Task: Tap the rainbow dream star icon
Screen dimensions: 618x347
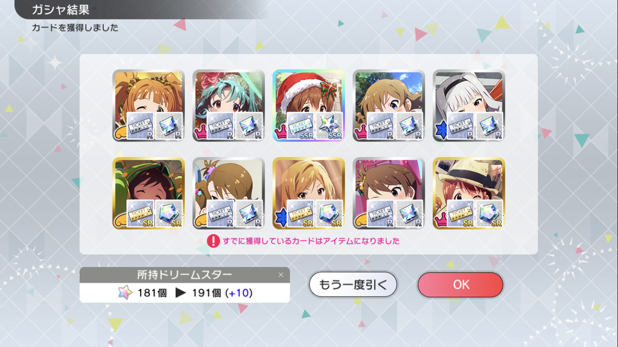Action: tap(125, 293)
